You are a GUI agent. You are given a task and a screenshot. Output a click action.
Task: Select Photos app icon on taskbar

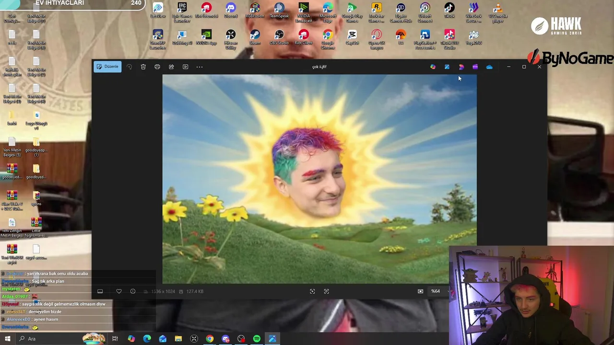point(272,339)
